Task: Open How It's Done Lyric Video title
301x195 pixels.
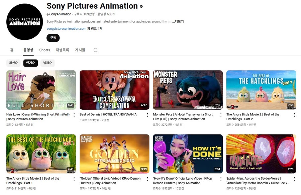Action: click(183, 181)
